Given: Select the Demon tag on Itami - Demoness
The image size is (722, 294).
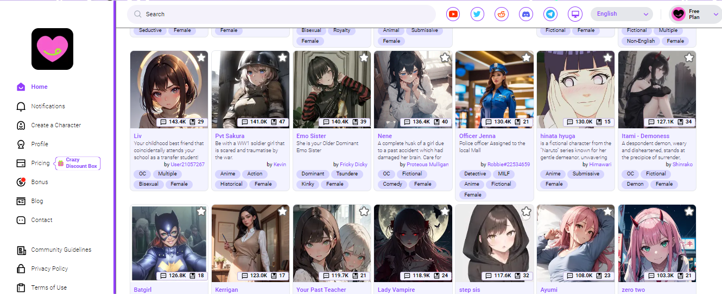Looking at the screenshot, I should tap(635, 184).
